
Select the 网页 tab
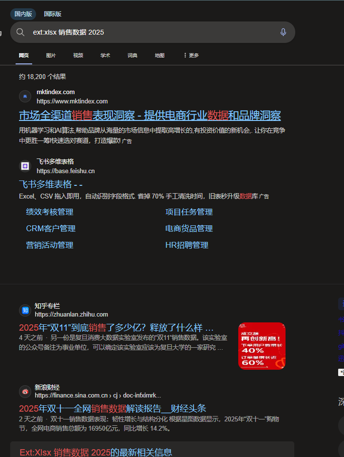(24, 56)
